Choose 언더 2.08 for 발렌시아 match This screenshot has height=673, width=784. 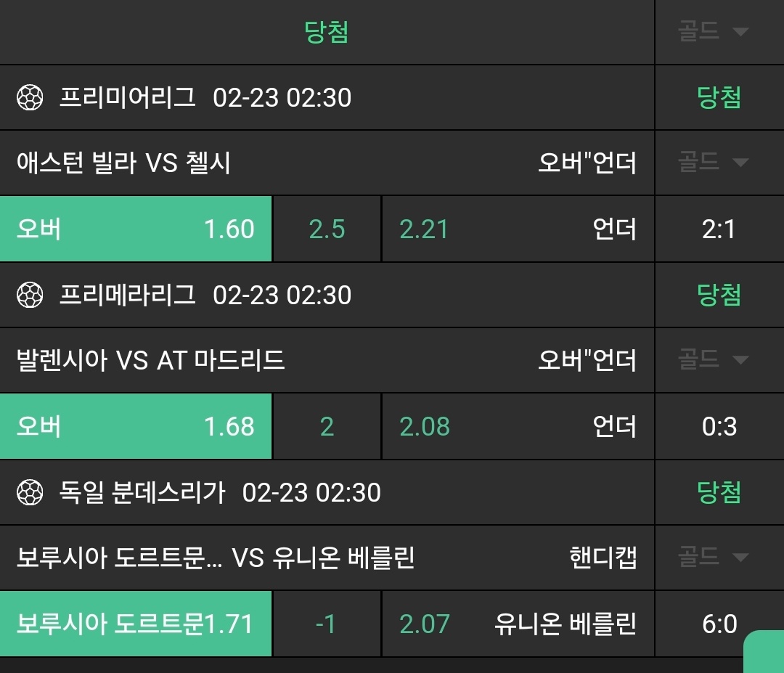pos(518,426)
